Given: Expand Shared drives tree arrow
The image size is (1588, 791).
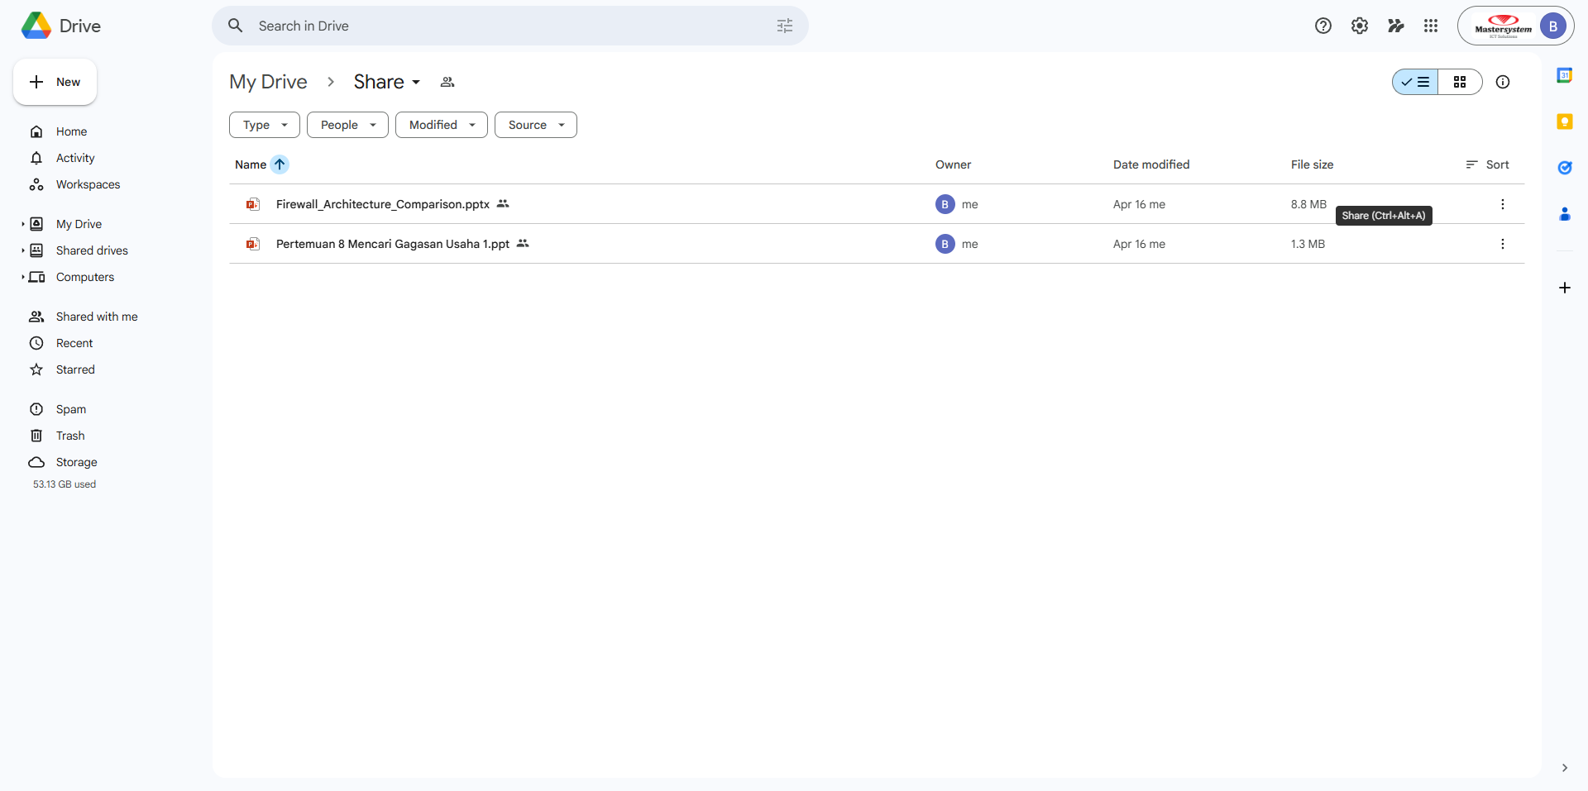Looking at the screenshot, I should [x=23, y=250].
